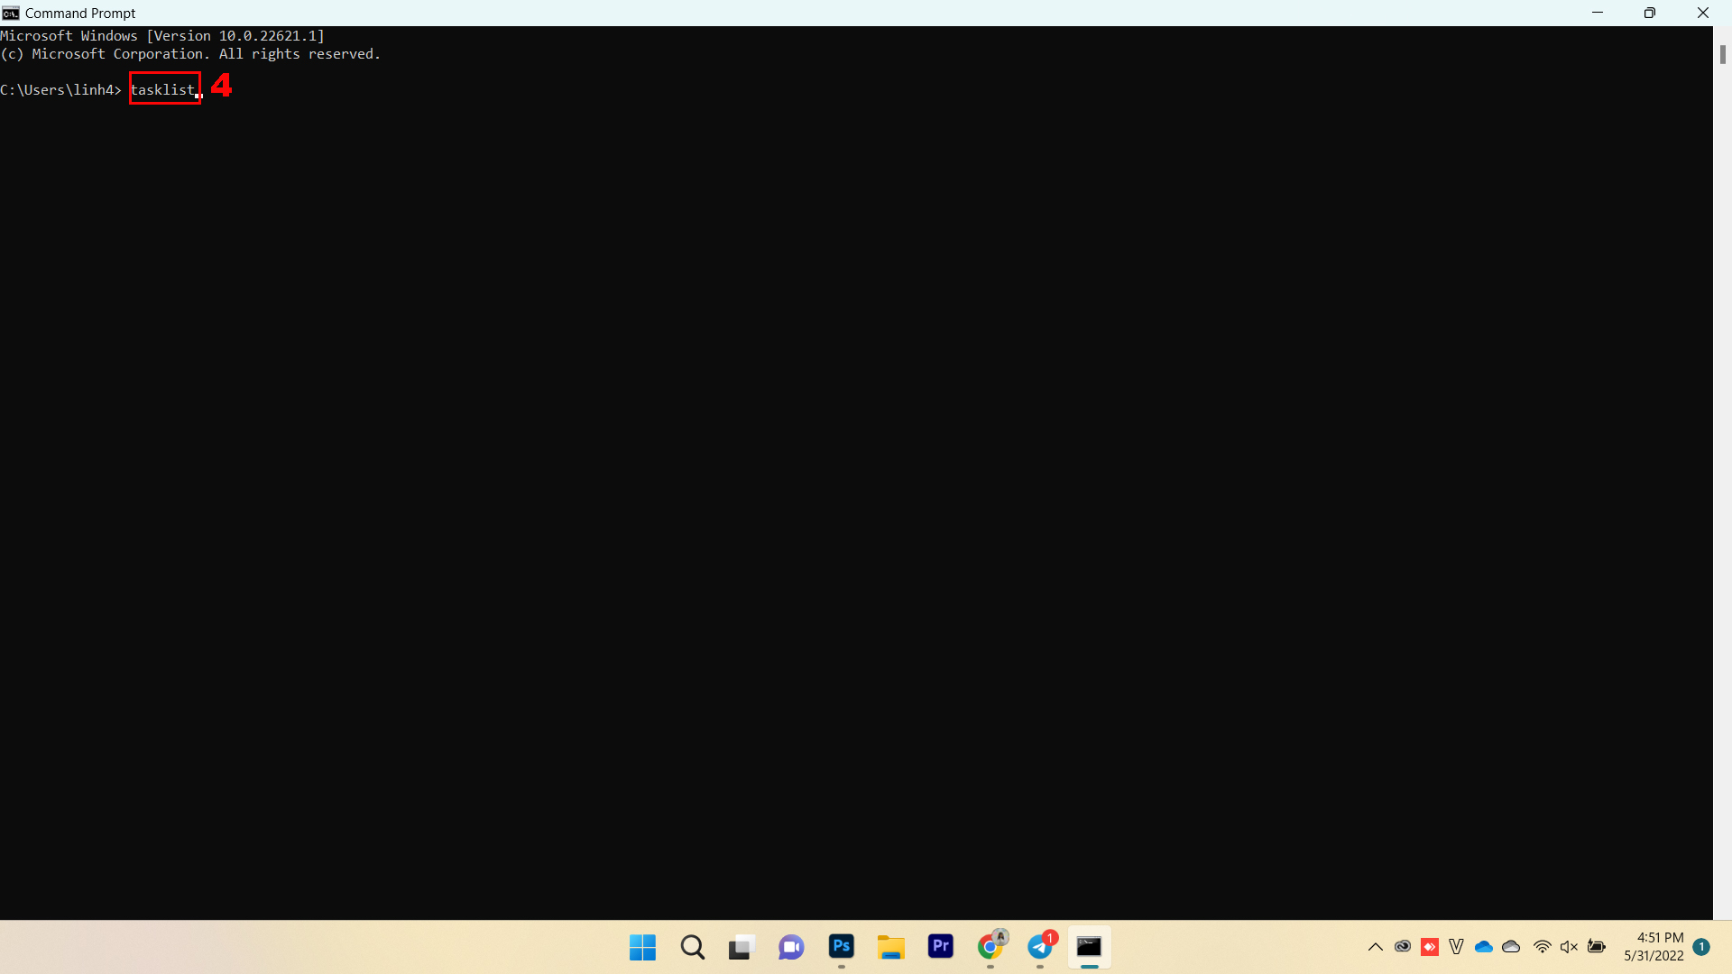Open the Windows Start menu
Screen dimensions: 1732x974
(642, 947)
